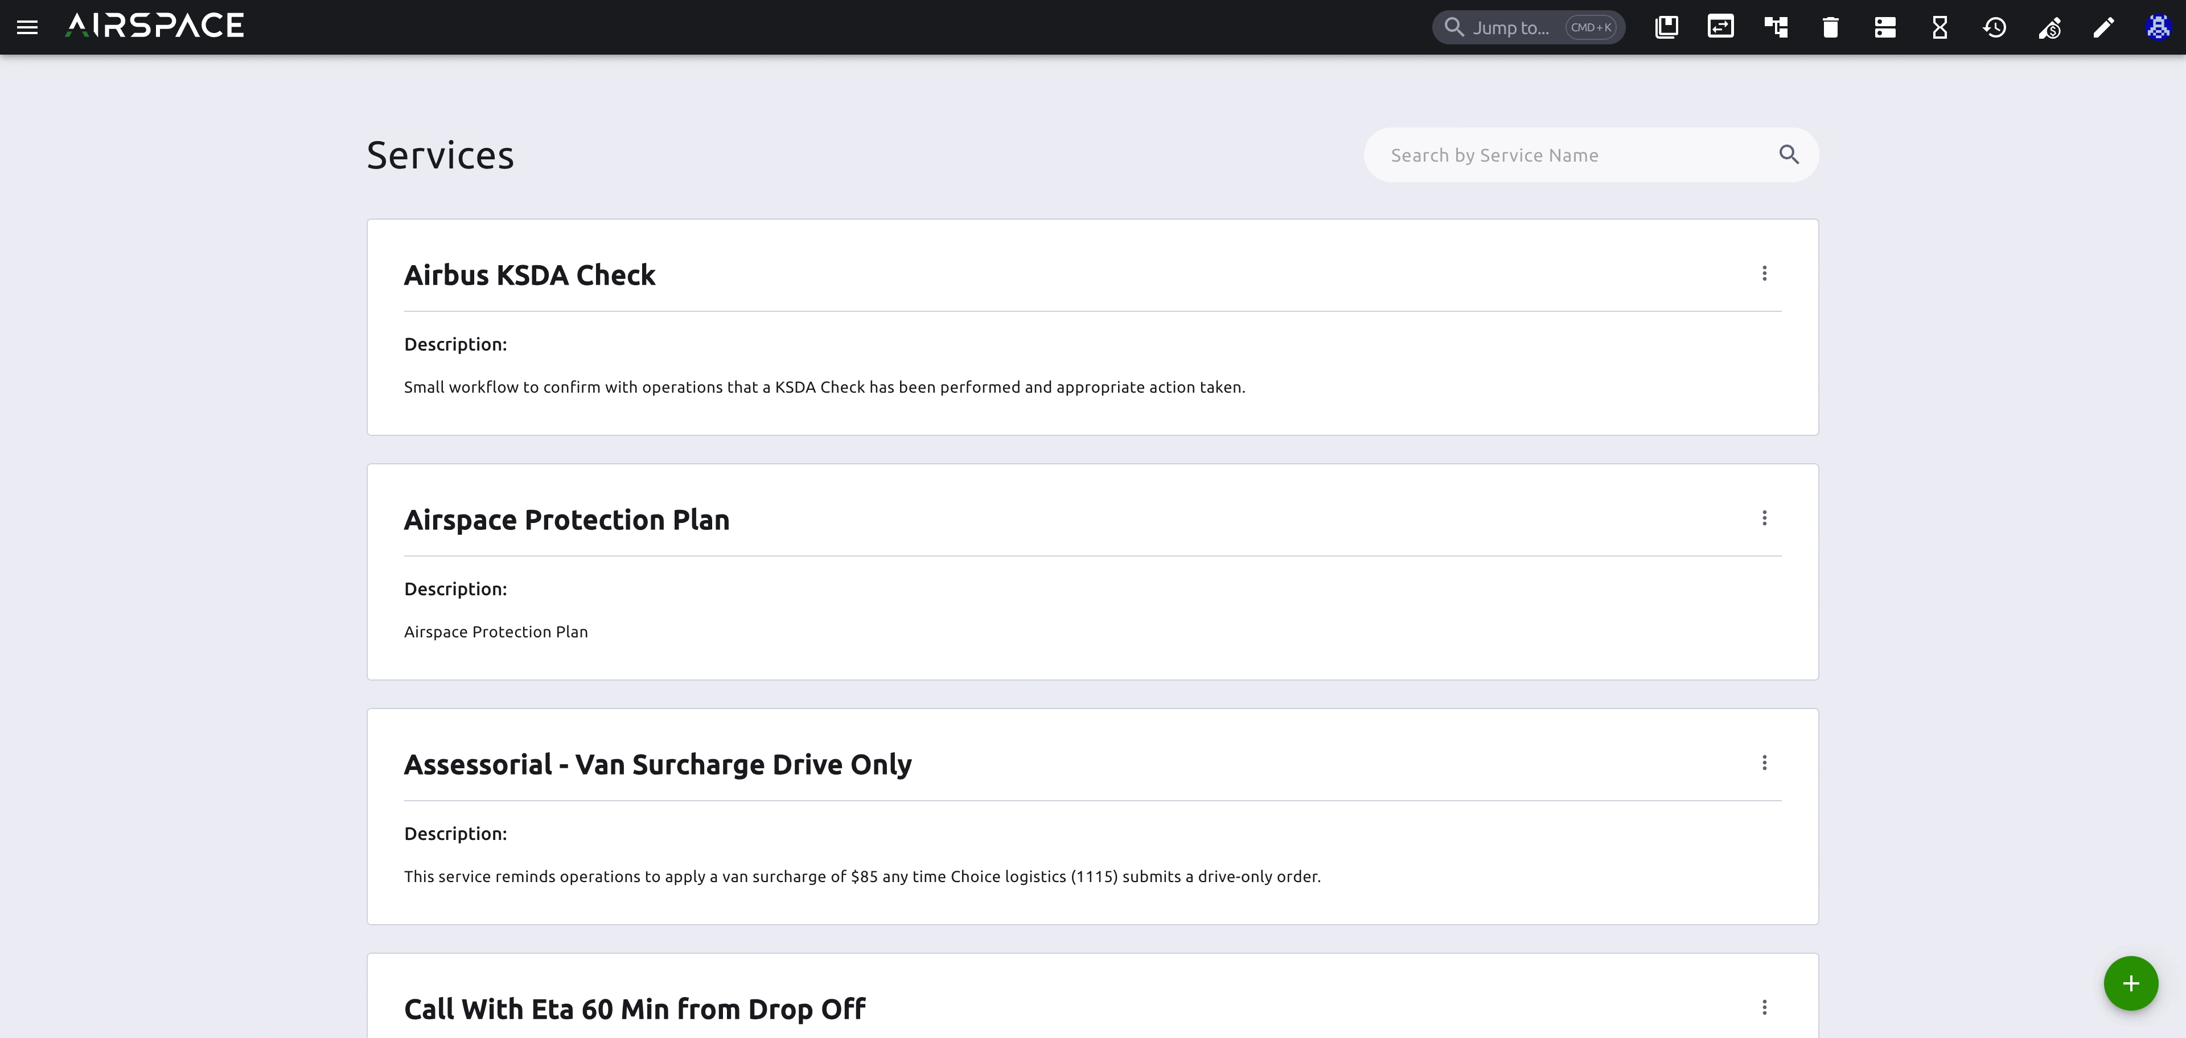Click the van surcharge of $85 description
The image size is (2186, 1038).
pos(862,877)
